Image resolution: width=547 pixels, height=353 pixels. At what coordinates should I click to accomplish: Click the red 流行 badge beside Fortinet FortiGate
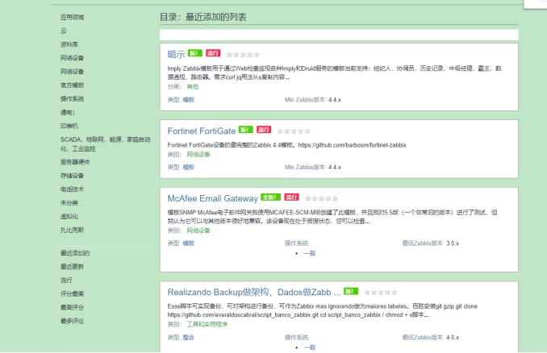(x=264, y=130)
